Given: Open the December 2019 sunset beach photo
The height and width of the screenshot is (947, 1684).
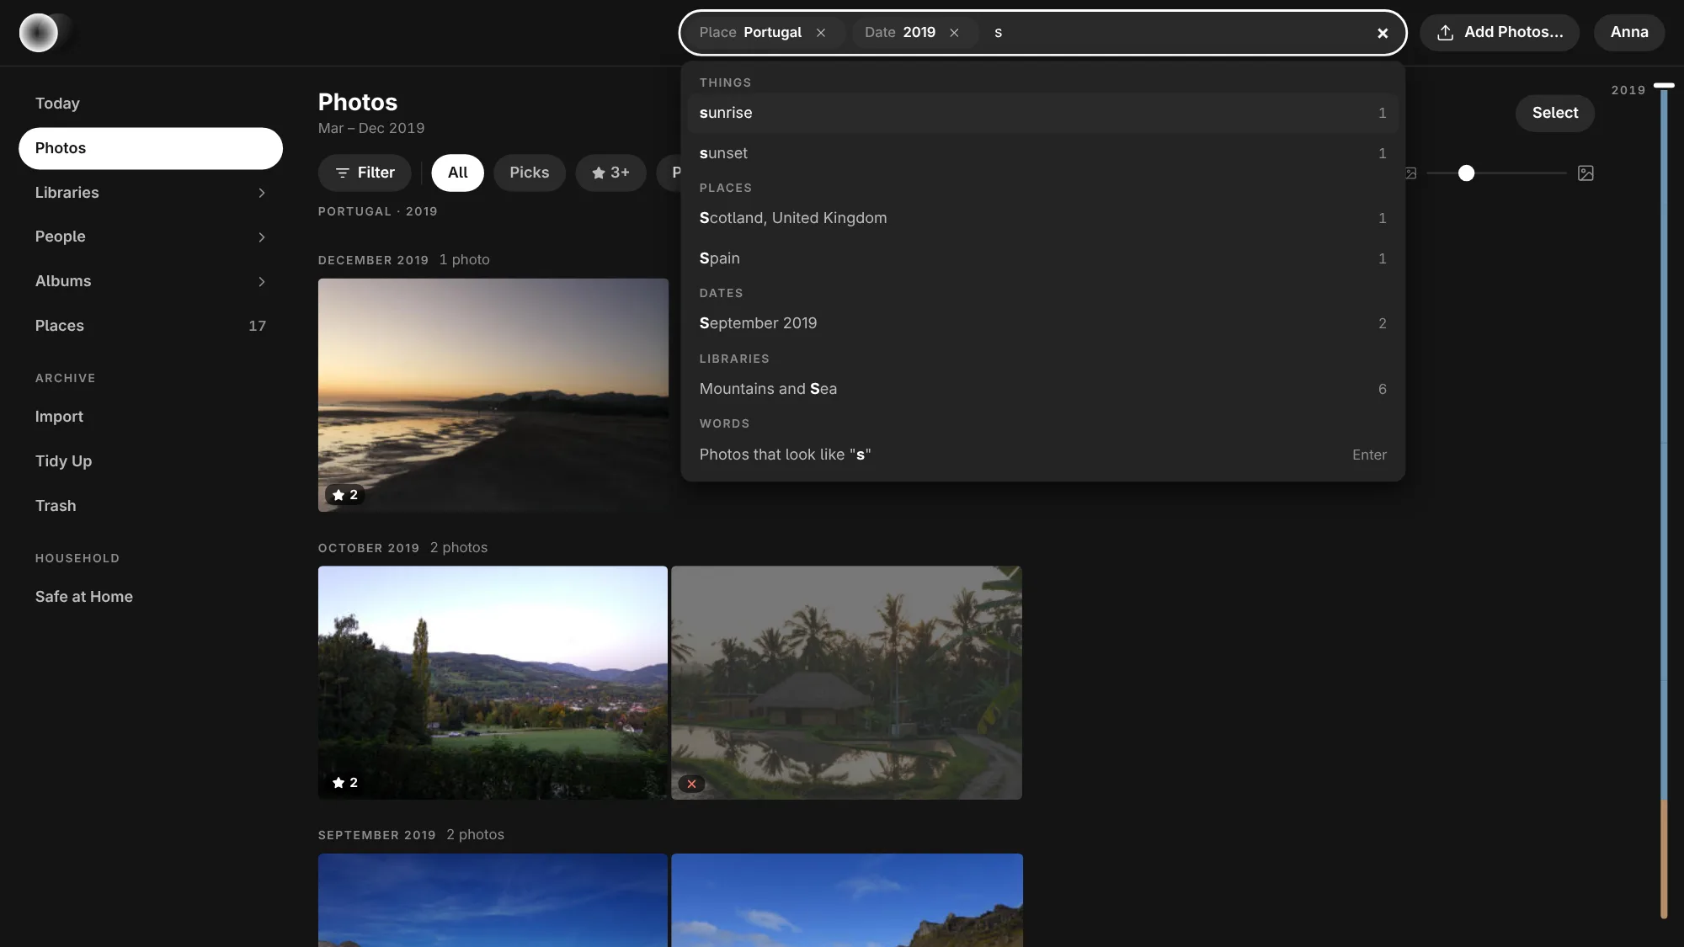Looking at the screenshot, I should 493,395.
